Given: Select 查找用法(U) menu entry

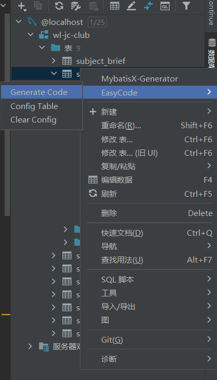Looking at the screenshot, I should [x=150, y=260].
